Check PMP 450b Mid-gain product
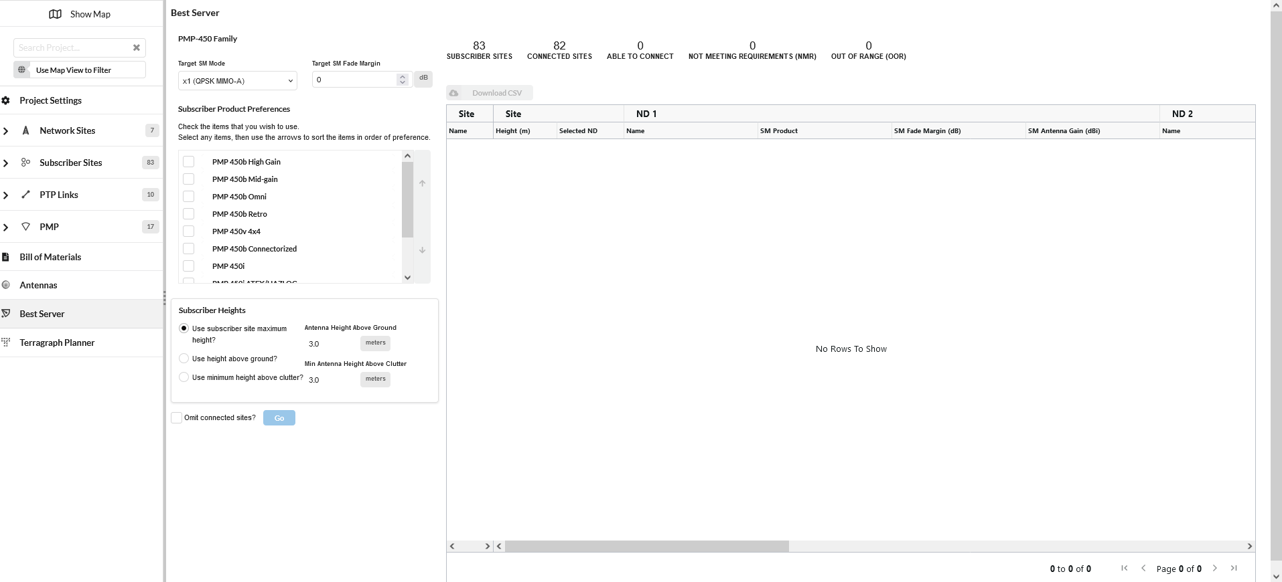1282x582 pixels. 188,179
